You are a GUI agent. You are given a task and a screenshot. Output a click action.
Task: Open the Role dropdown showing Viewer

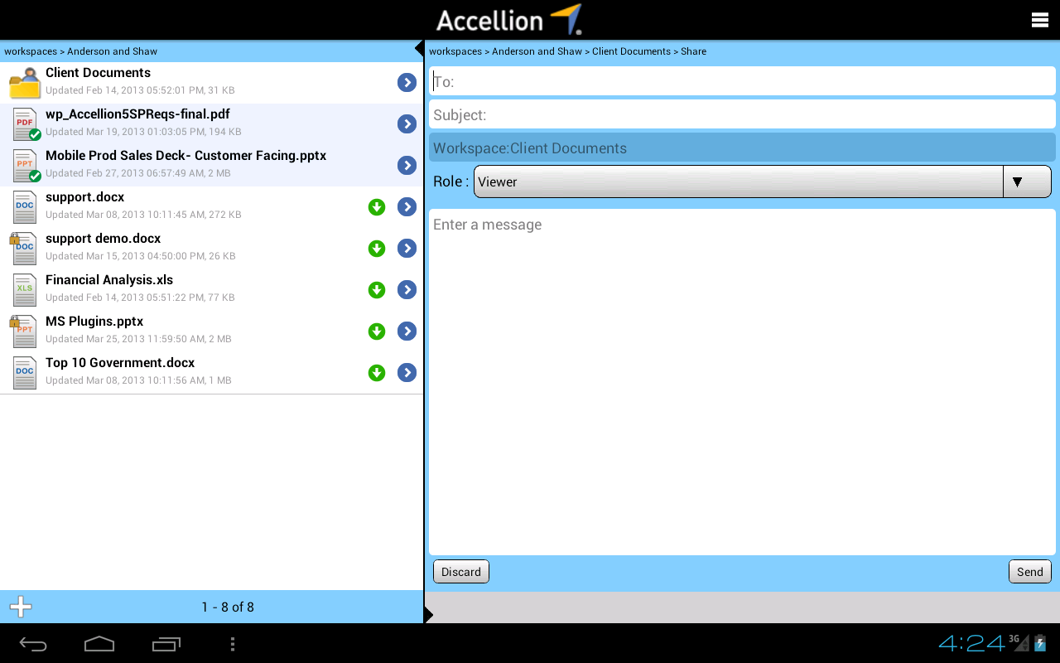tap(762, 181)
